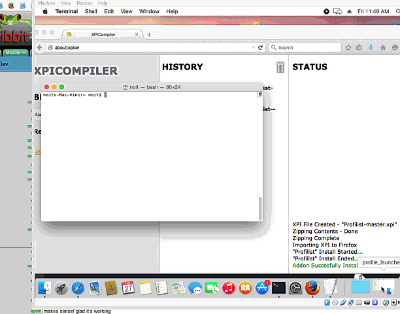This screenshot has width=400, height=314.
Task: Open the View menu in macOS menu bar
Action: tap(126, 12)
